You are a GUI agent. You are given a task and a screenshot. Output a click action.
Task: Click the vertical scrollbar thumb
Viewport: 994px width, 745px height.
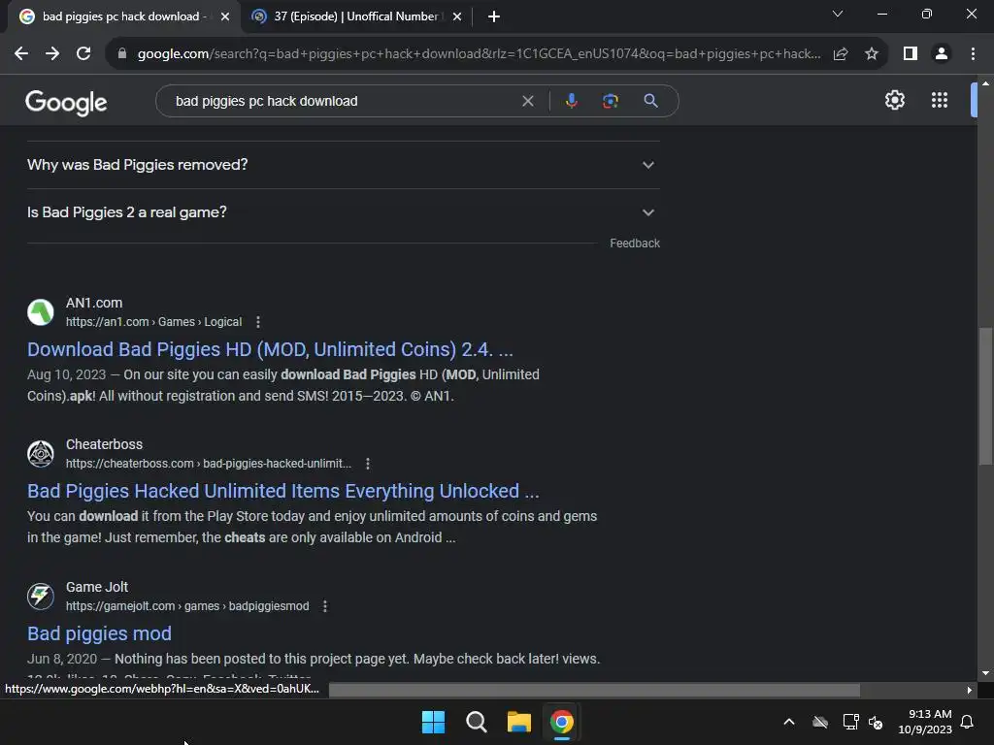click(986, 397)
